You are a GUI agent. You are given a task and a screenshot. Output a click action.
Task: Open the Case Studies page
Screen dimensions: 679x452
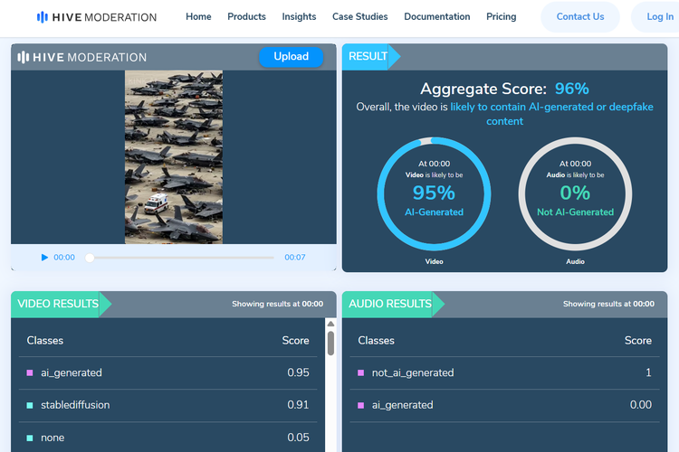tap(359, 16)
